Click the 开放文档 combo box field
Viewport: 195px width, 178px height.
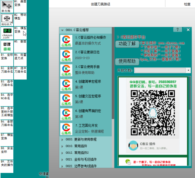click(160, 70)
